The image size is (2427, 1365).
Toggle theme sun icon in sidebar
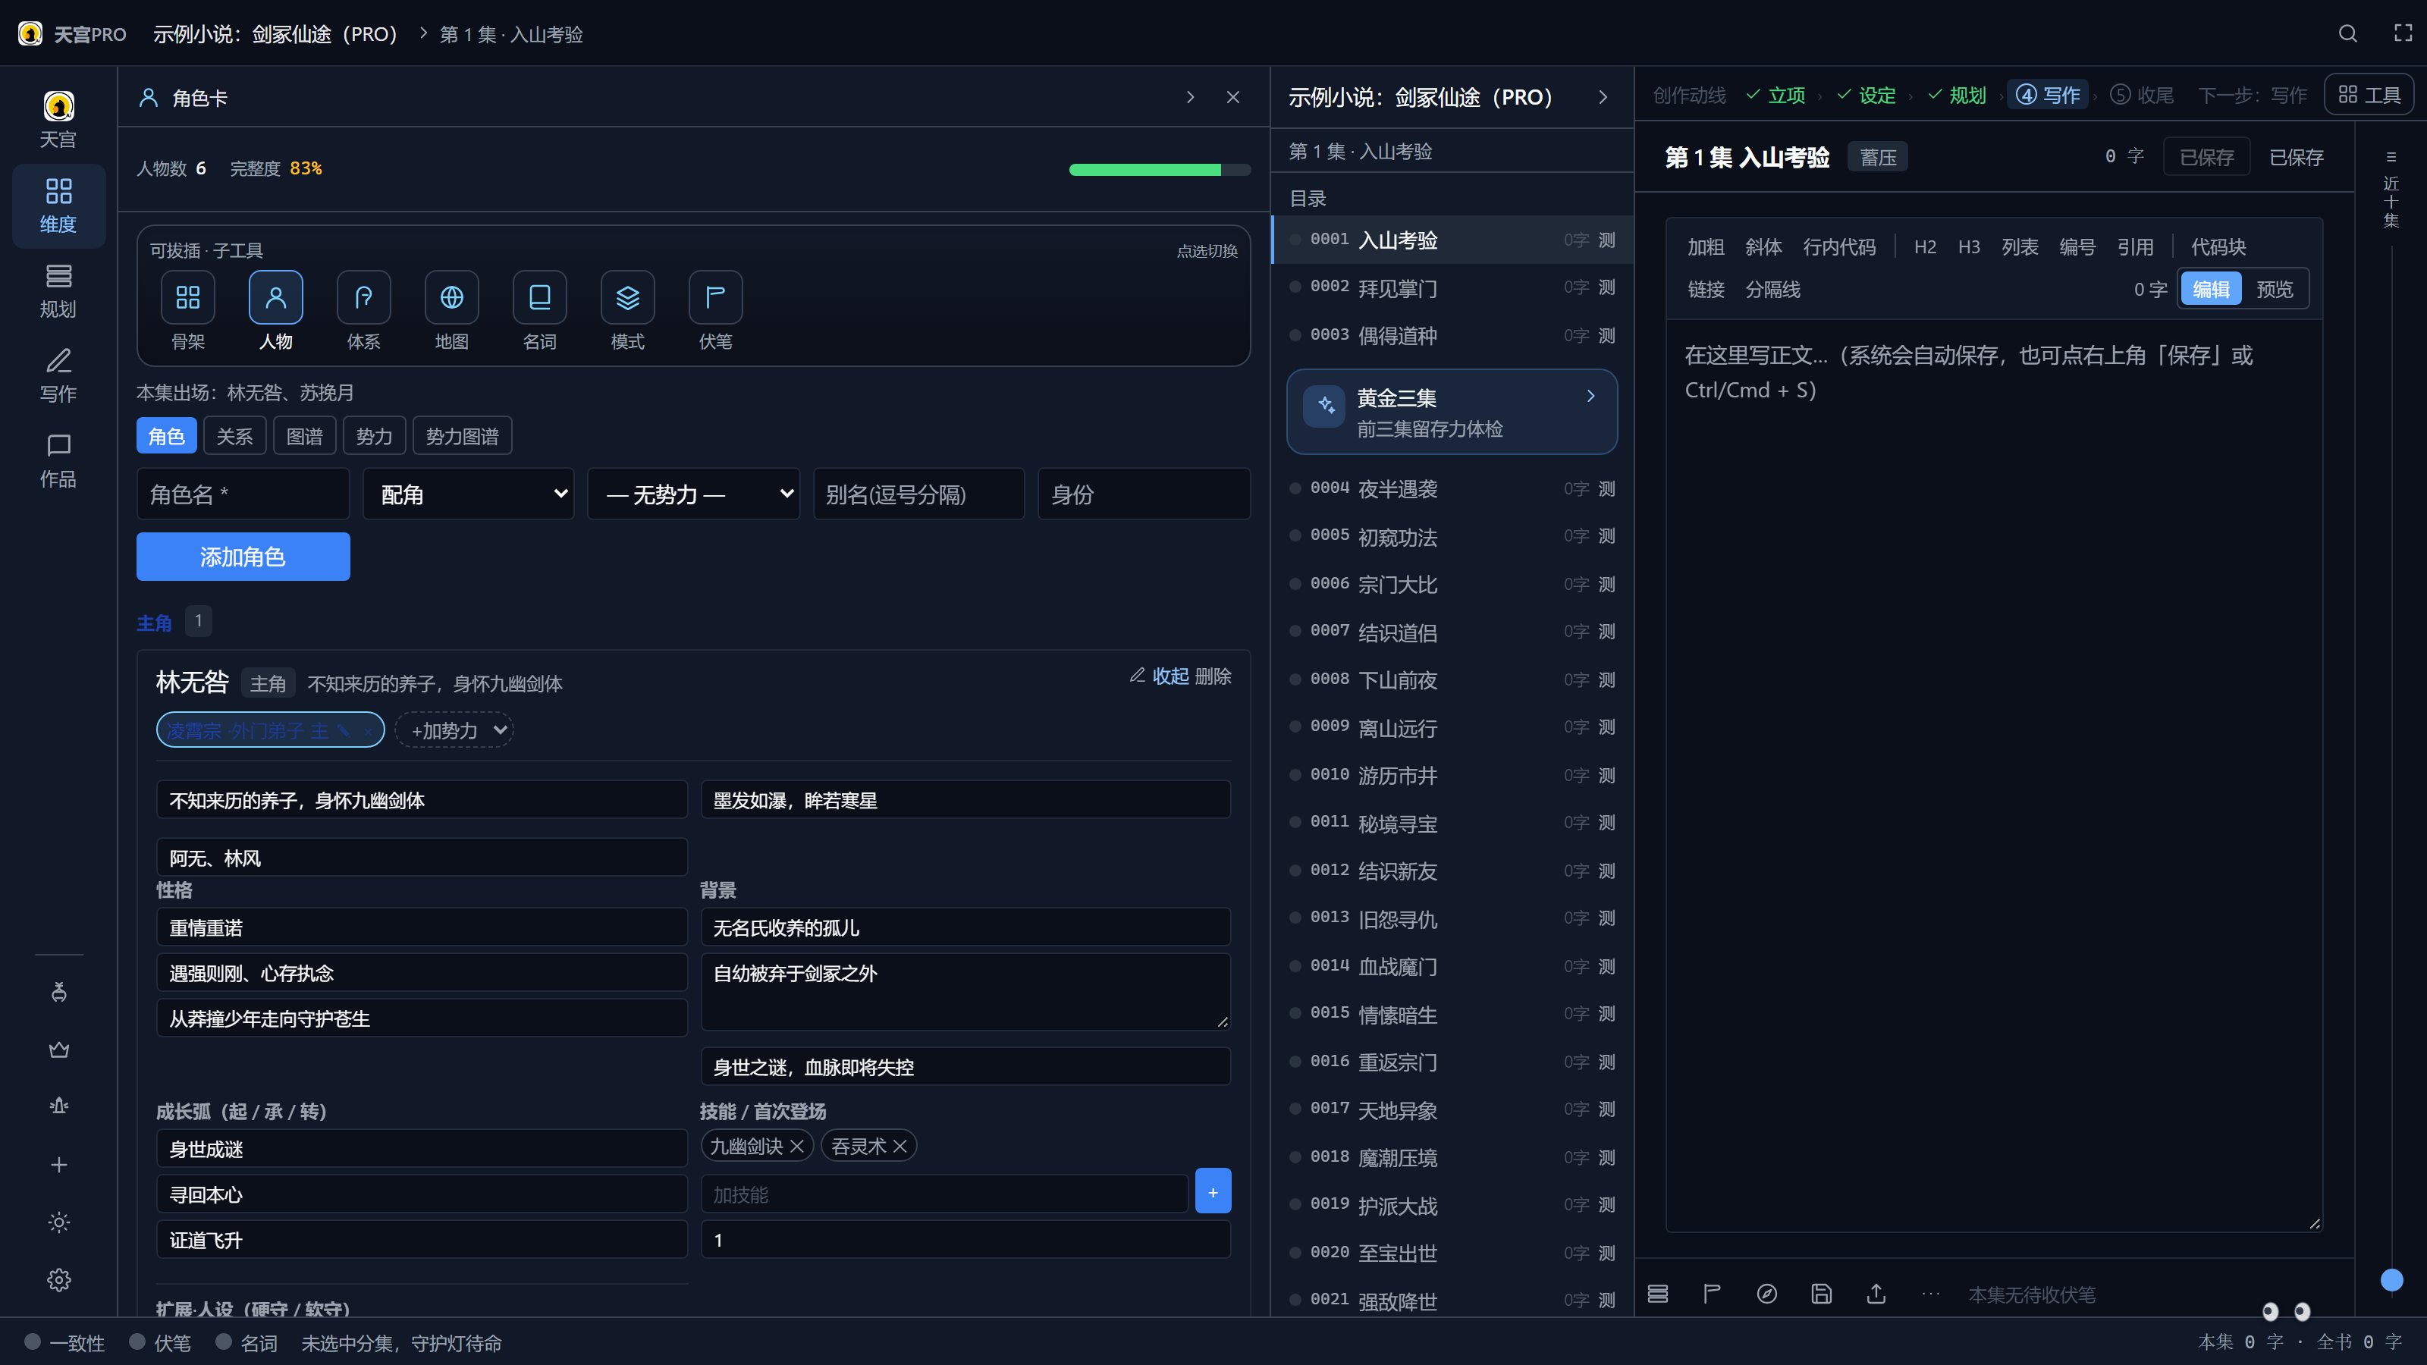(x=58, y=1222)
